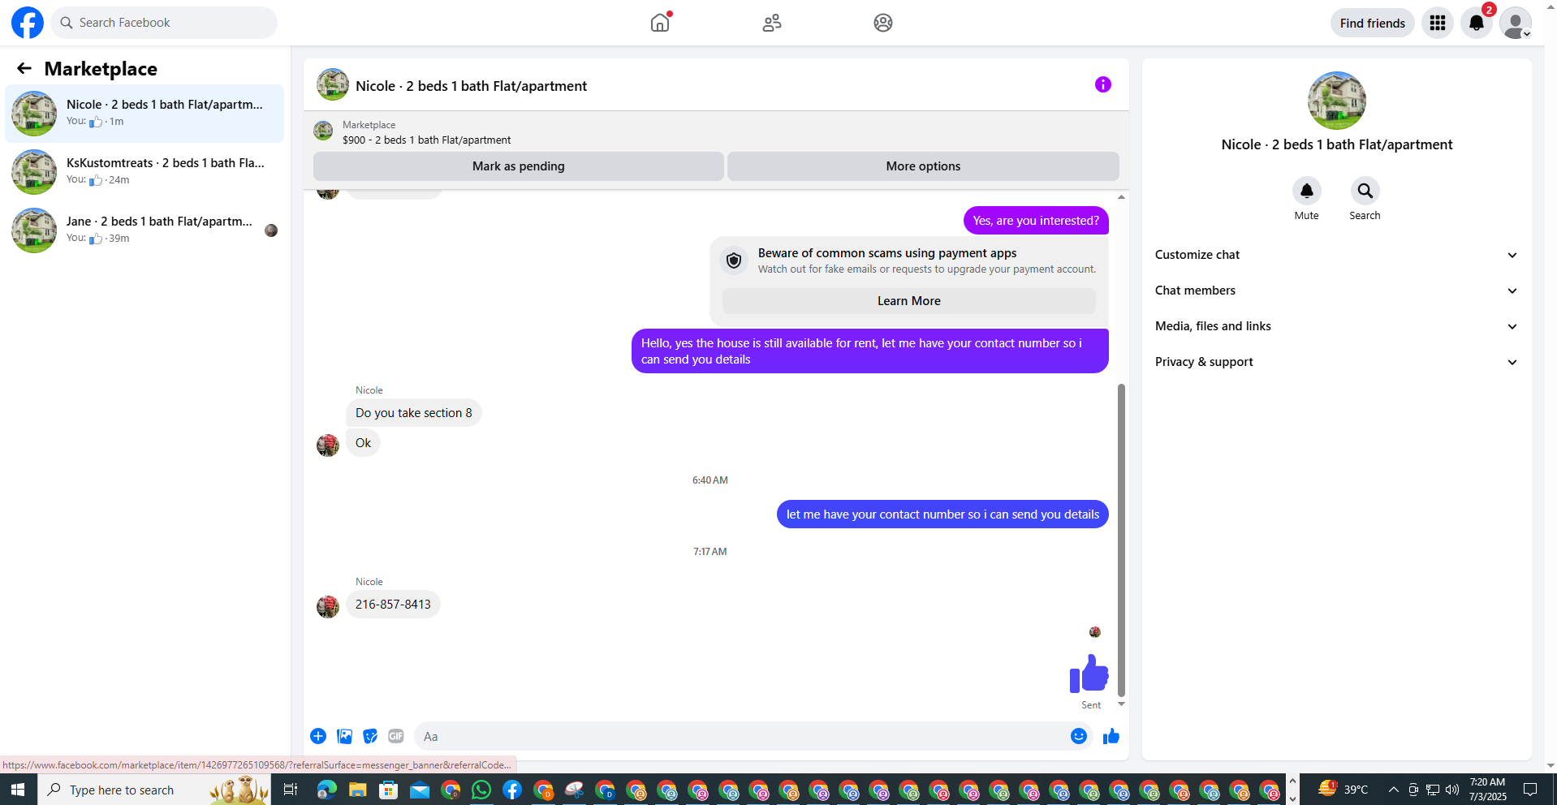This screenshot has width=1557, height=805.
Task: Go back using Marketplace back arrow
Action: tap(24, 69)
